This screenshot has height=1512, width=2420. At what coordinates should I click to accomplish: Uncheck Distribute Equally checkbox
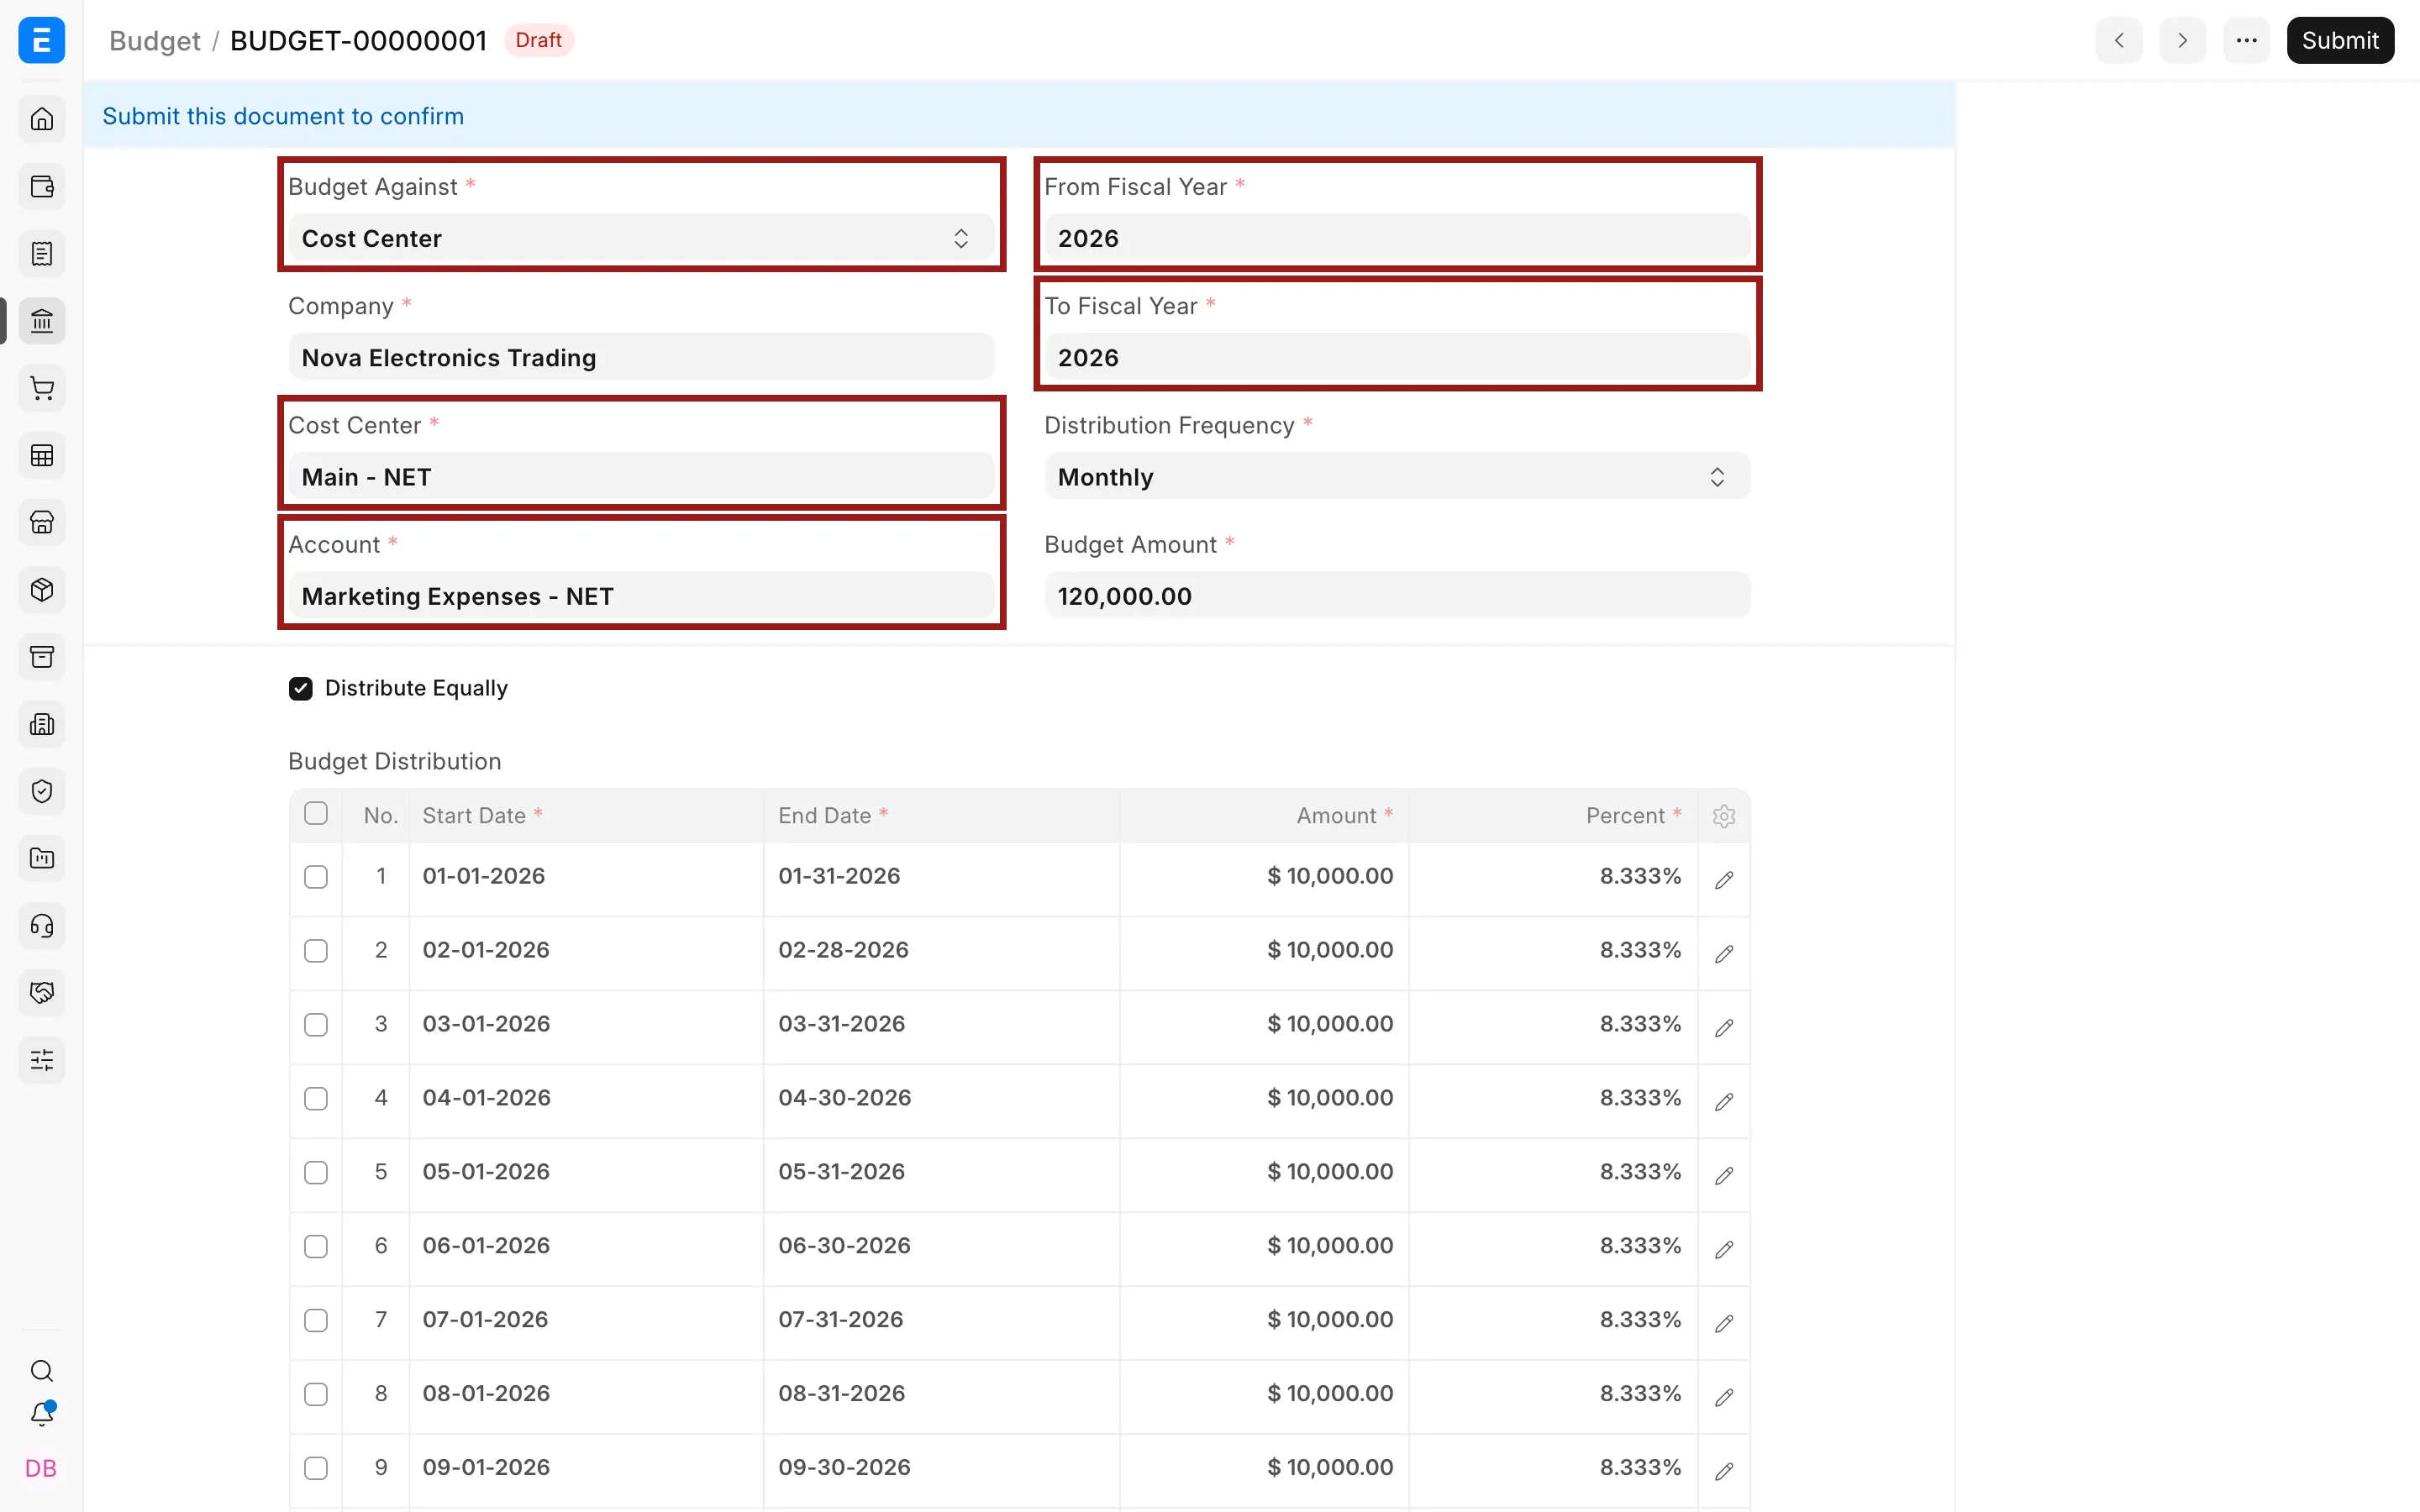click(301, 688)
